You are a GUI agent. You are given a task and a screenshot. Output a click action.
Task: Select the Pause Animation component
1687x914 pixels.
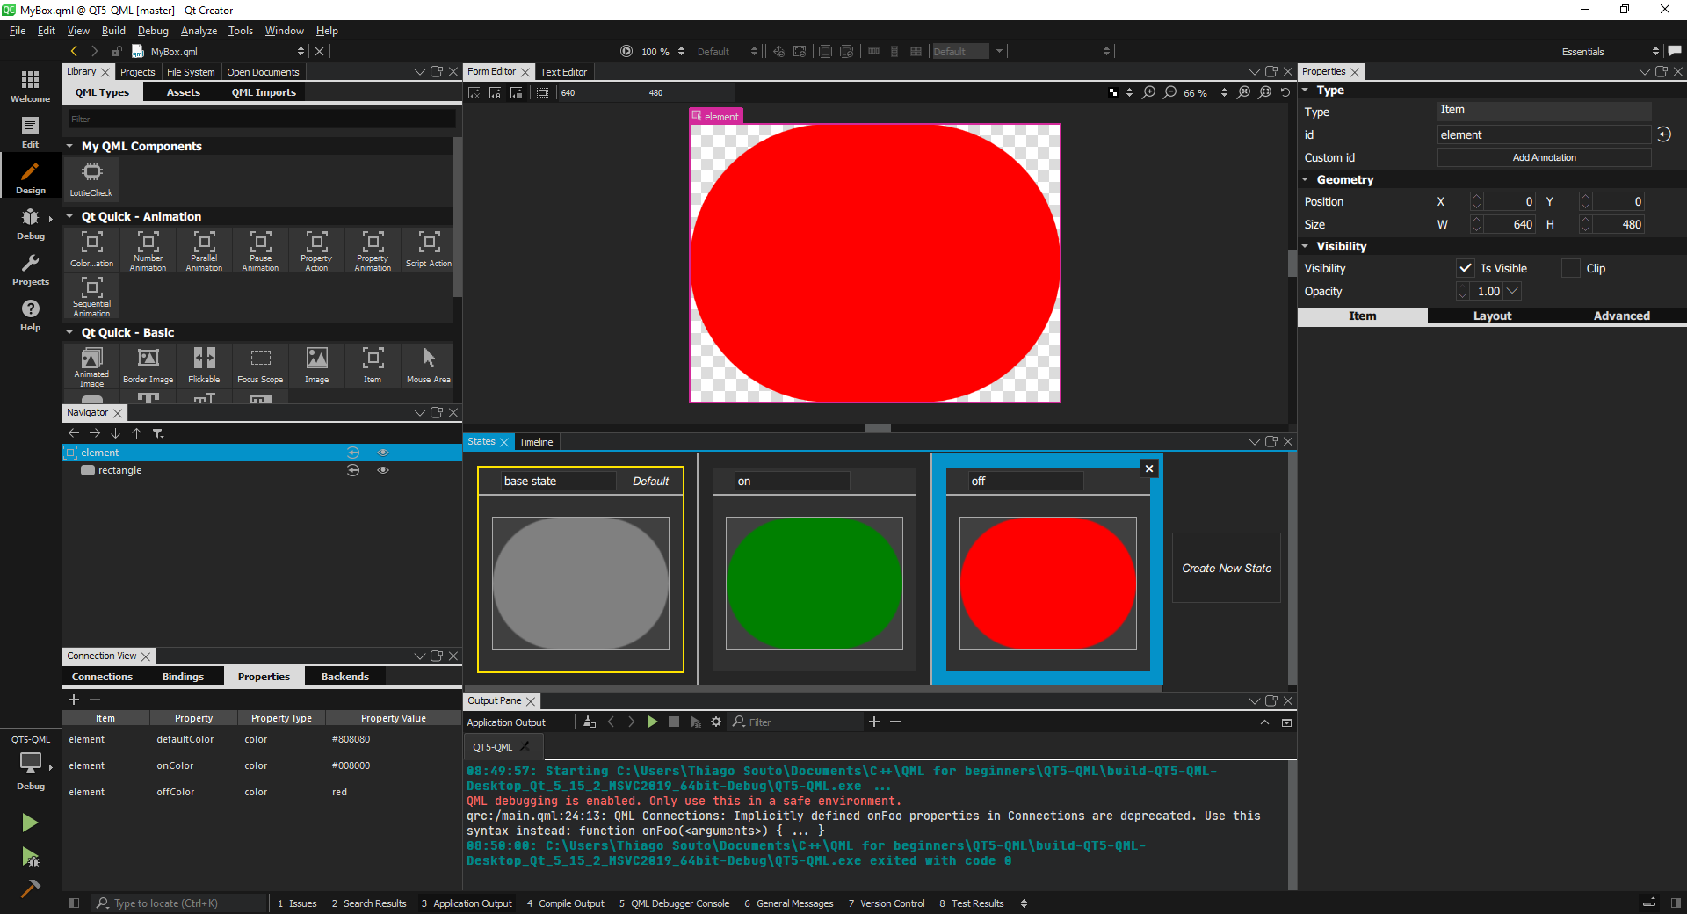[x=260, y=250]
